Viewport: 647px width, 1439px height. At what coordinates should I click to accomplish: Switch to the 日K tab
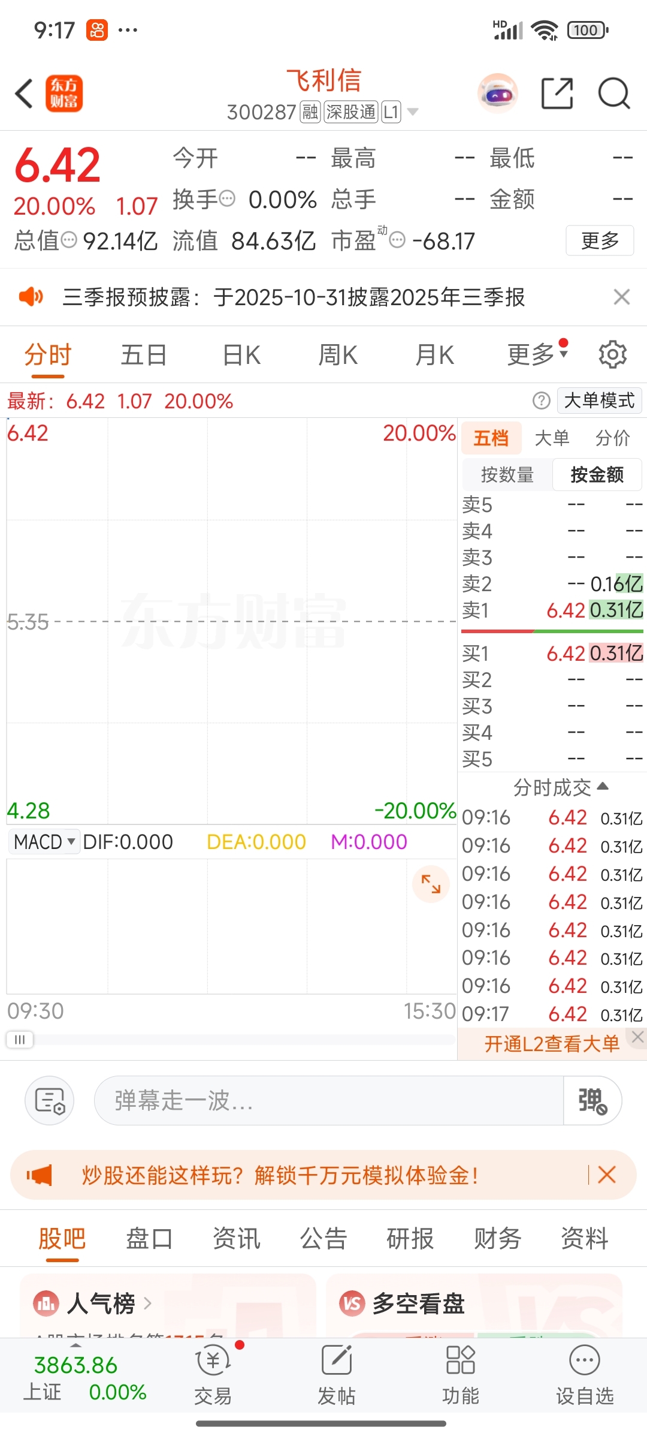[x=241, y=354]
